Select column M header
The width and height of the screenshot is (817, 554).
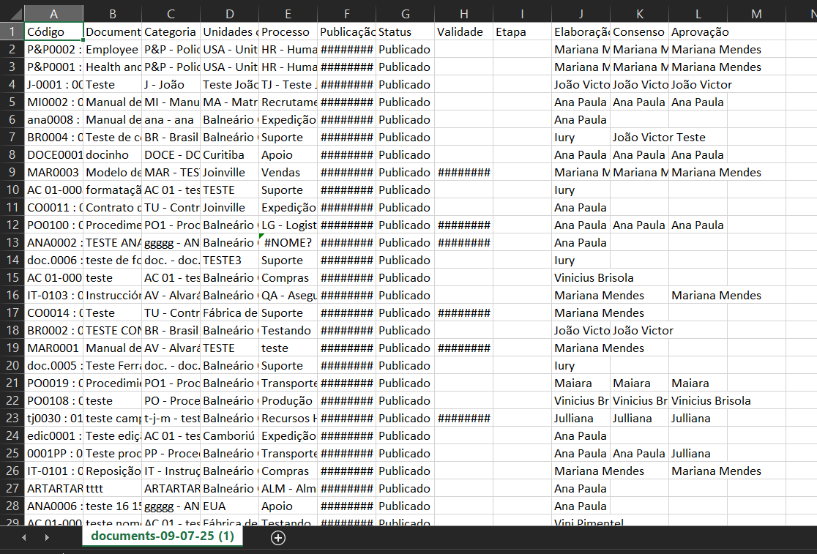(756, 14)
